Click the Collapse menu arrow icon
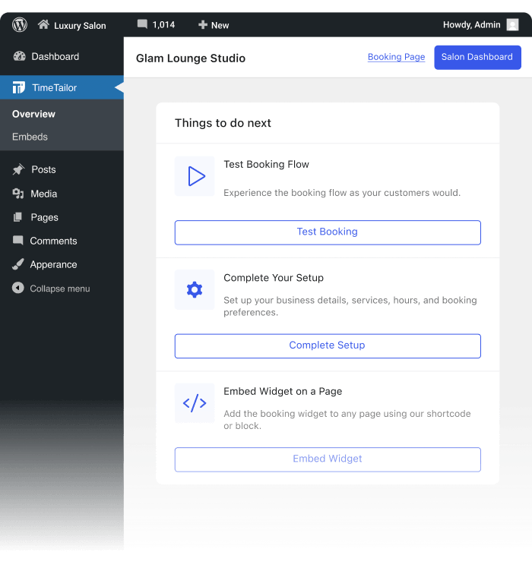532x571 pixels. [17, 288]
